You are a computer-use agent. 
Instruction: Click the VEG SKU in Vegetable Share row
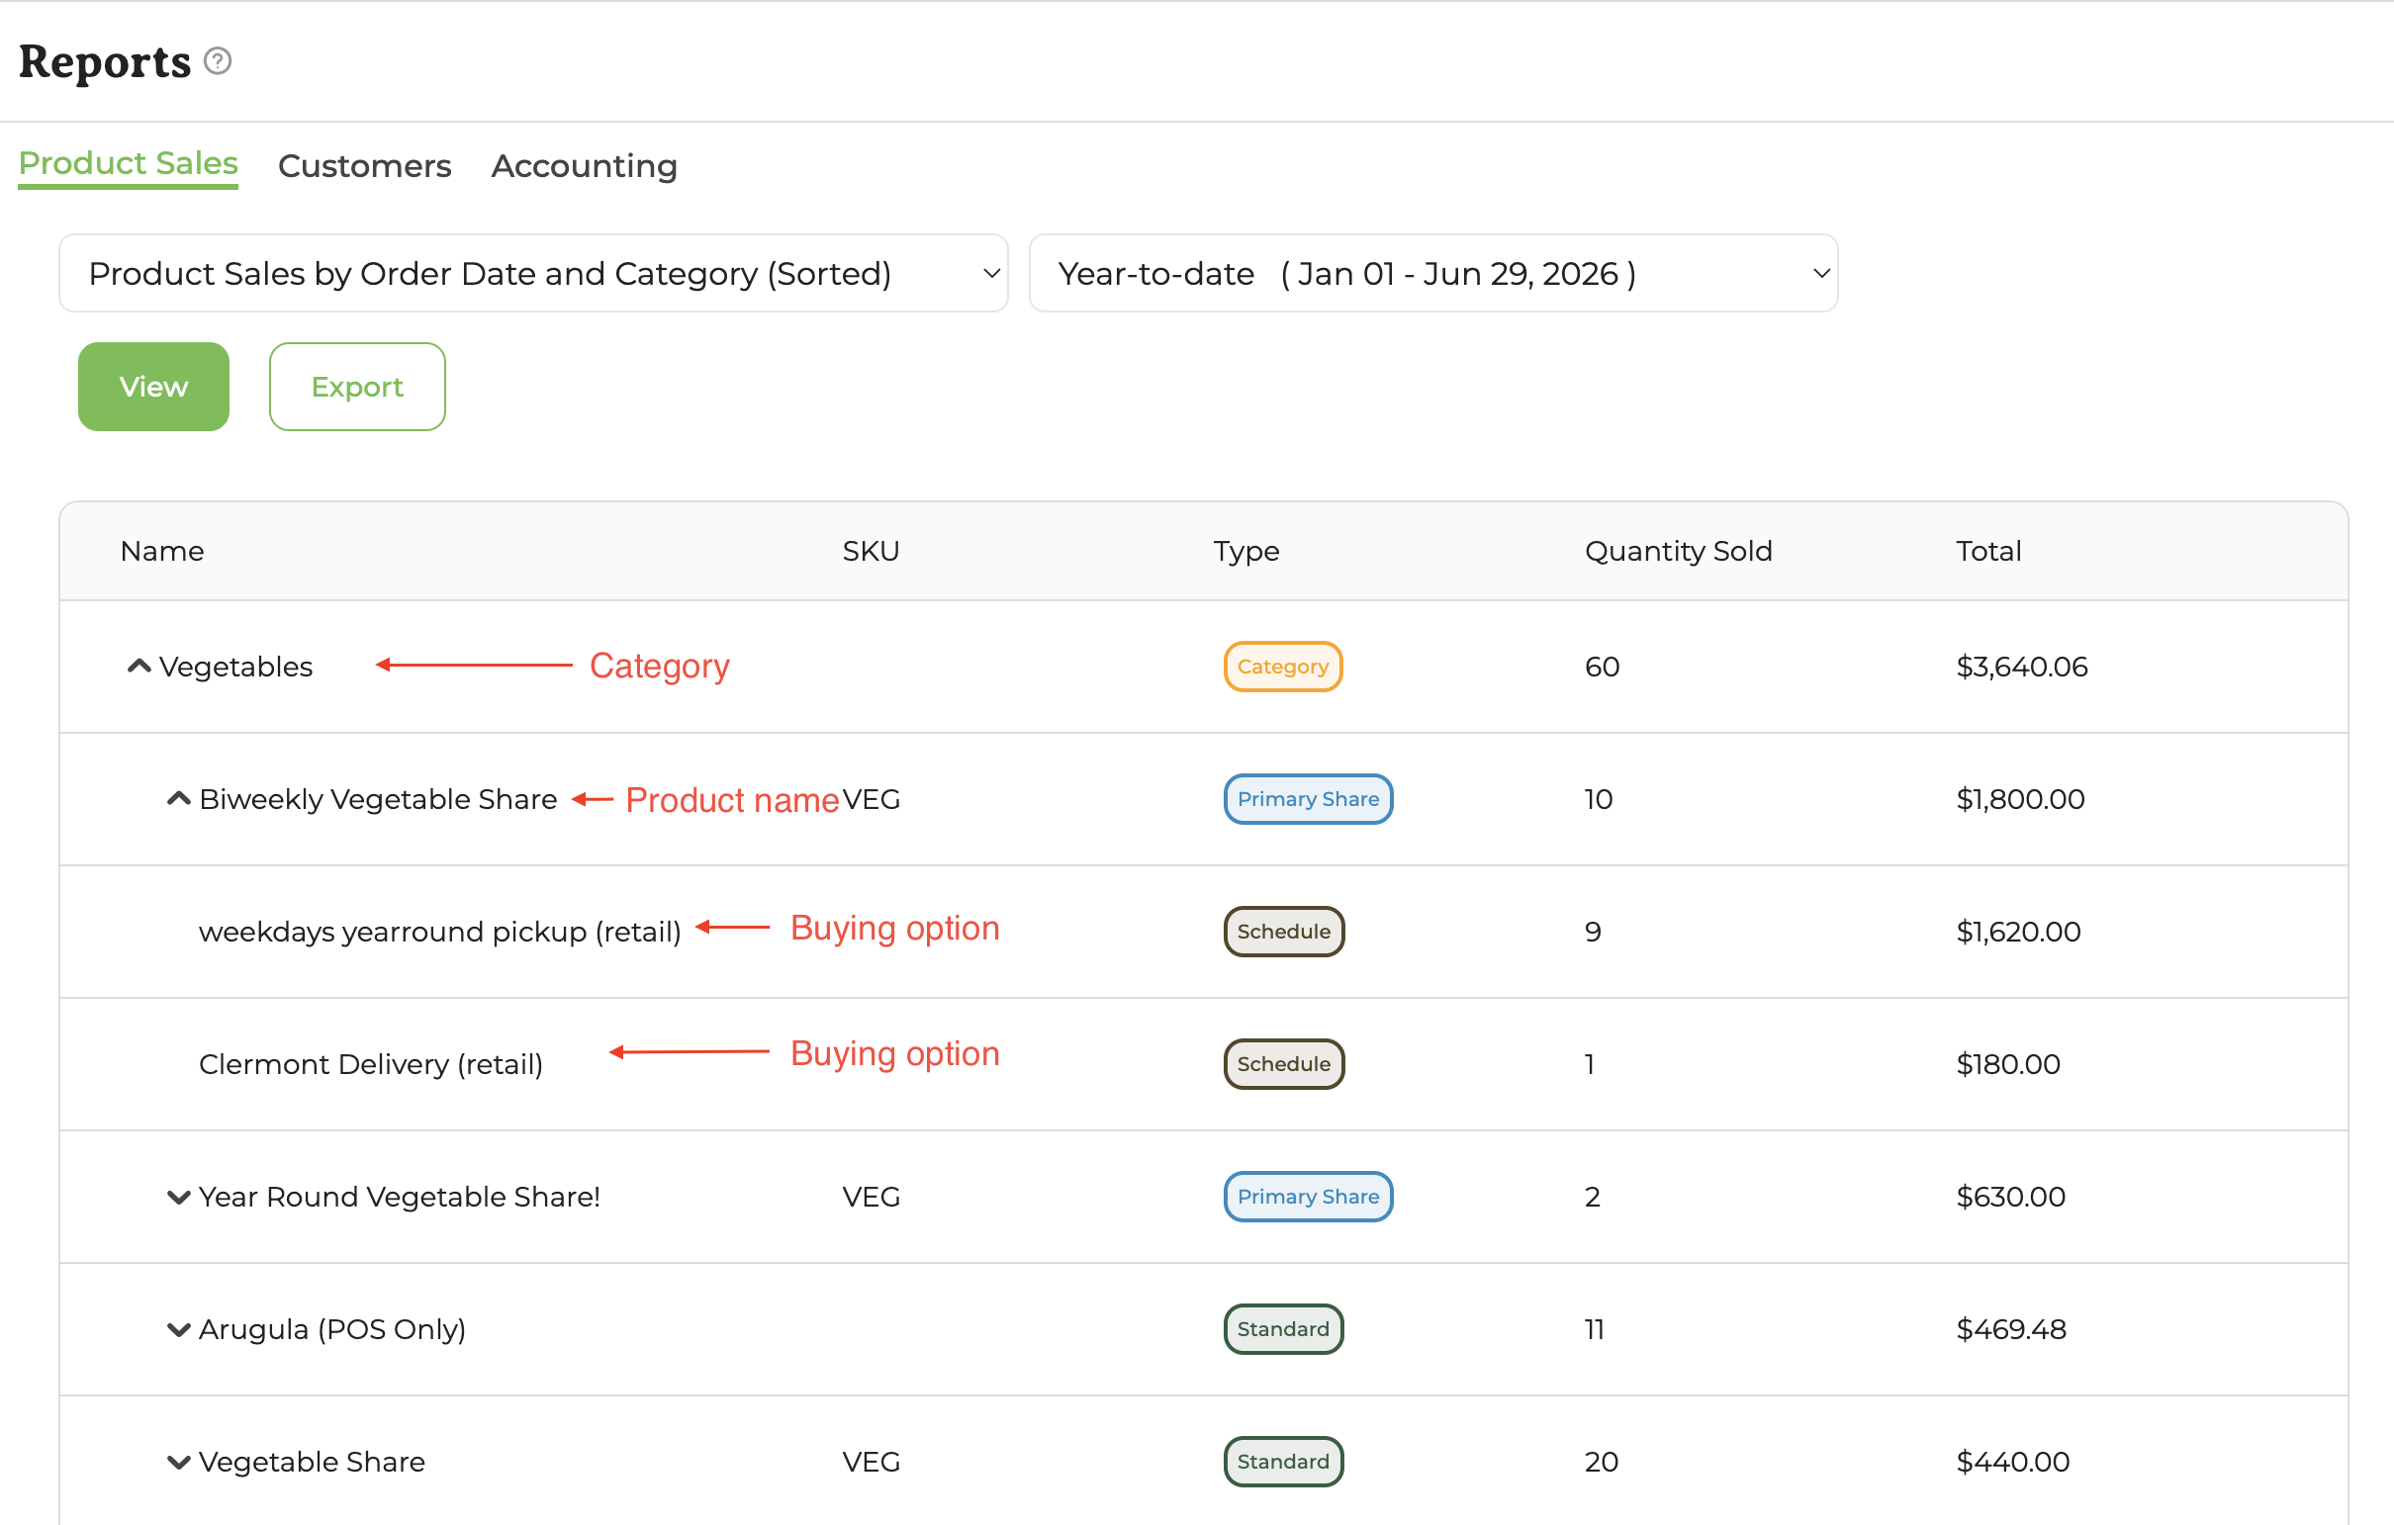pos(871,1462)
